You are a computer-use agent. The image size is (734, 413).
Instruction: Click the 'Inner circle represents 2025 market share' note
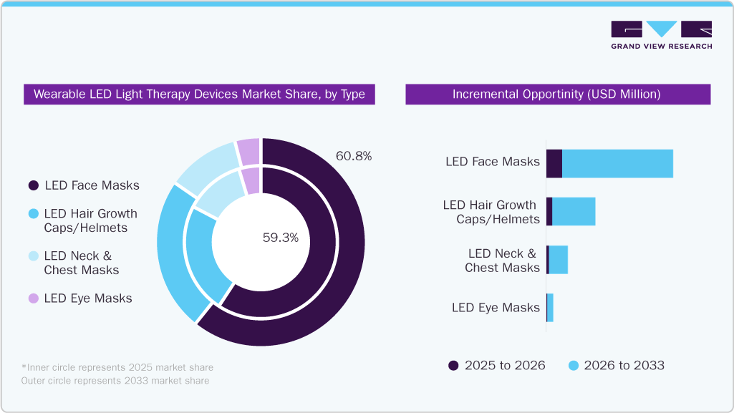[117, 368]
